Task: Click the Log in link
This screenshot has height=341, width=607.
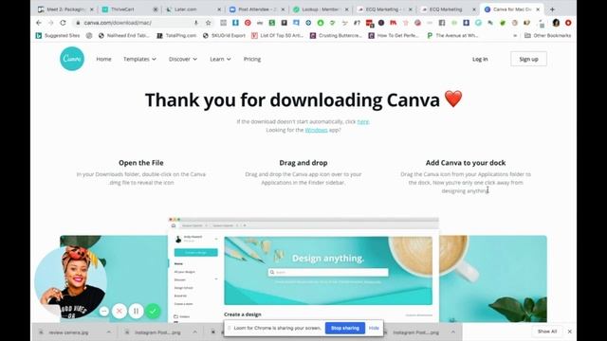Action: (480, 59)
